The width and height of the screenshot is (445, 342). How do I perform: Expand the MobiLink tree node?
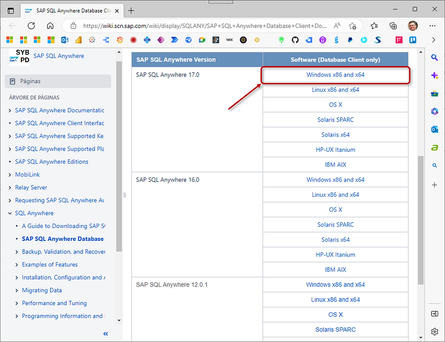(x=10, y=175)
